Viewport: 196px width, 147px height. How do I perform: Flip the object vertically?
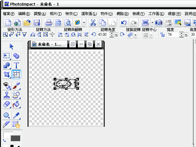click(86, 35)
